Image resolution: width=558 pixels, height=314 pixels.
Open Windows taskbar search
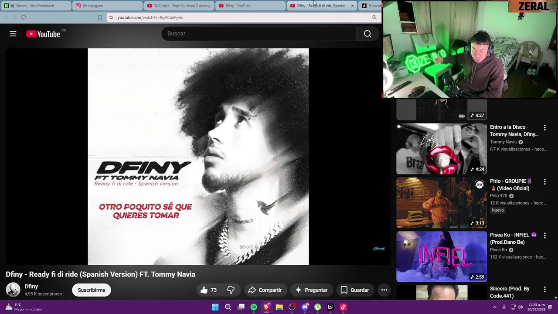228,307
